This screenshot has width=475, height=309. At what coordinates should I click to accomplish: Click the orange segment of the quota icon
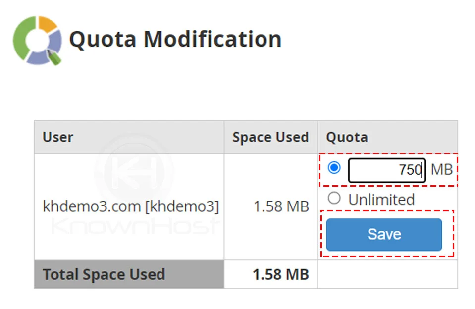(x=47, y=24)
